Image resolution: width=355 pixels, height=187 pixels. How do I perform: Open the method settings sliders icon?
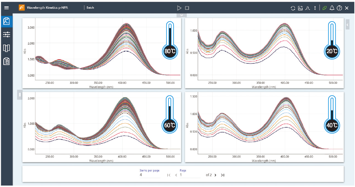click(x=6, y=35)
